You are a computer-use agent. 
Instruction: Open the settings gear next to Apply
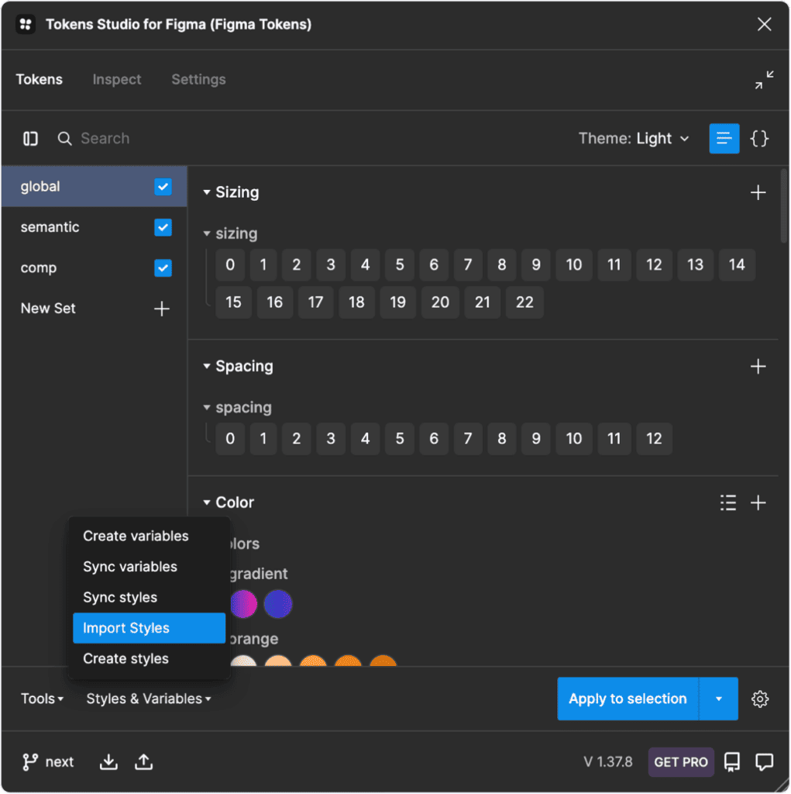(760, 699)
